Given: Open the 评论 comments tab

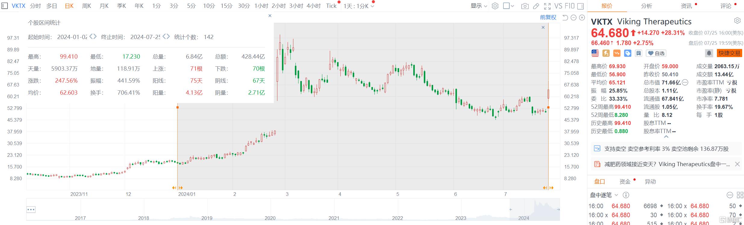Looking at the screenshot, I should point(726,6).
